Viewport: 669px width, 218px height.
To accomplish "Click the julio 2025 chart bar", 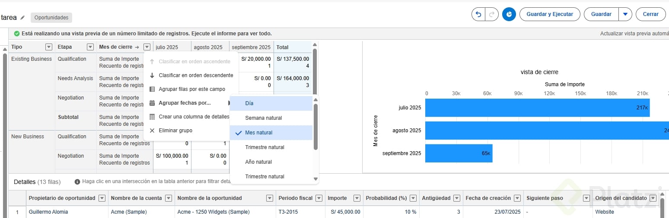I will click(x=537, y=108).
